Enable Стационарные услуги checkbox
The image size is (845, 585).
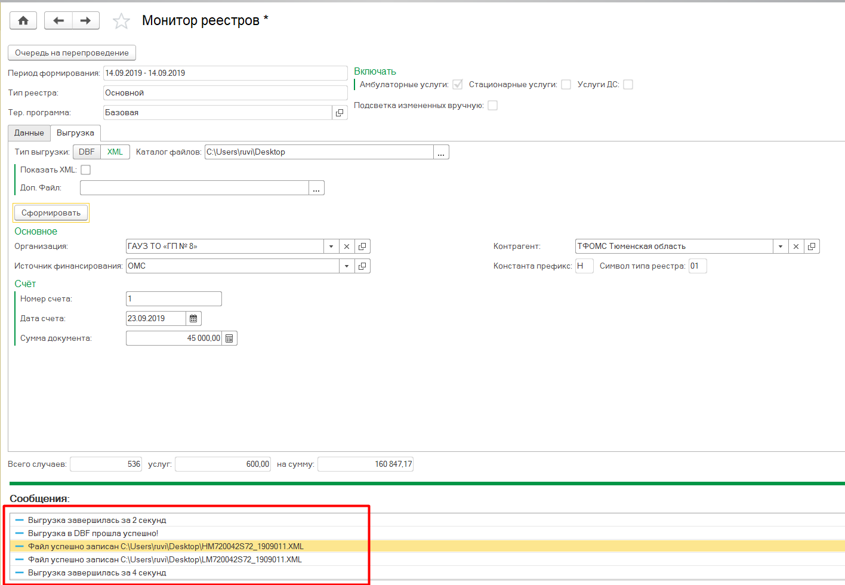point(566,85)
